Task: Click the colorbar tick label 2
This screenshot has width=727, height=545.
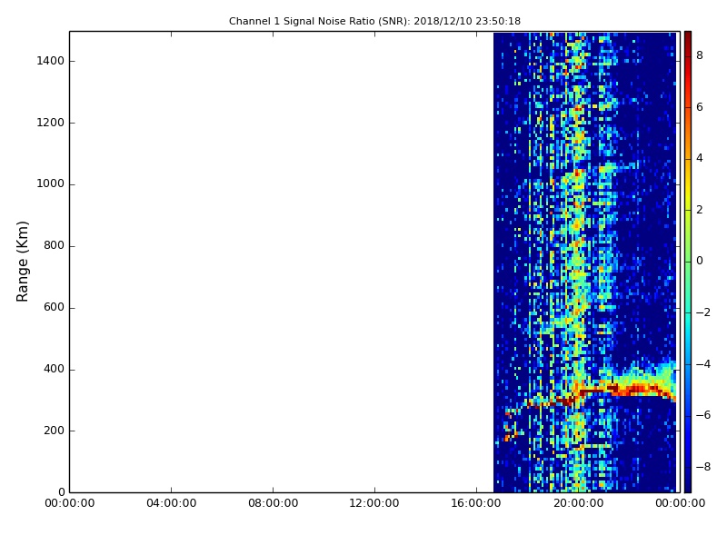Action: (x=699, y=210)
